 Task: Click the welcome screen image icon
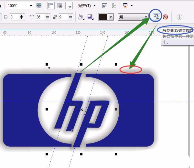[x=104, y=6]
